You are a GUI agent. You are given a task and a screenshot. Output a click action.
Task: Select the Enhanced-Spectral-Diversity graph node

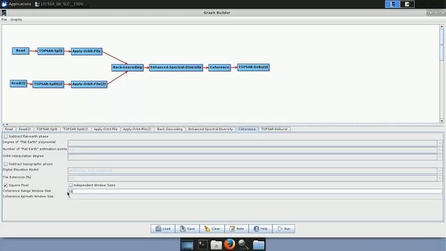[176, 68]
